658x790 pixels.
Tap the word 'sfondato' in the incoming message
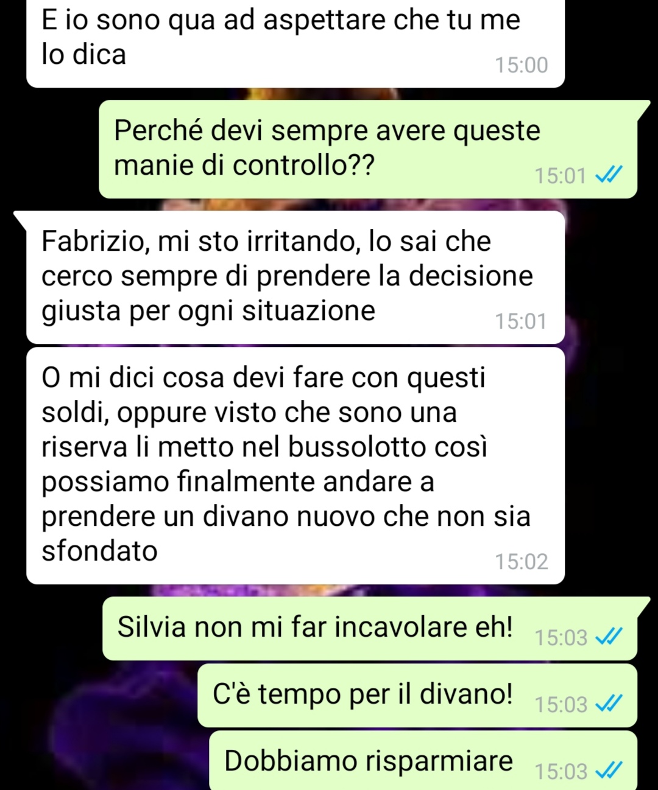99,551
